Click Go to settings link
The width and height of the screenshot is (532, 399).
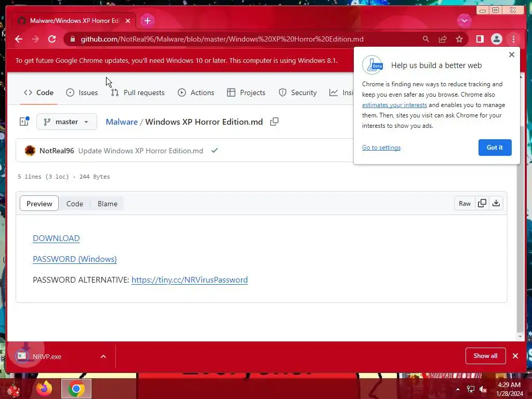point(381,147)
